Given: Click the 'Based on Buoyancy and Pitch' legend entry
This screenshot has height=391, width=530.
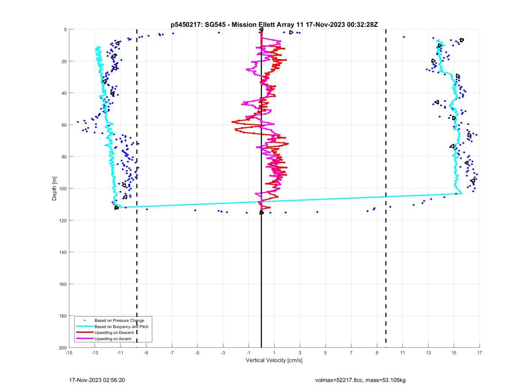Looking at the screenshot, I should (121, 326).
